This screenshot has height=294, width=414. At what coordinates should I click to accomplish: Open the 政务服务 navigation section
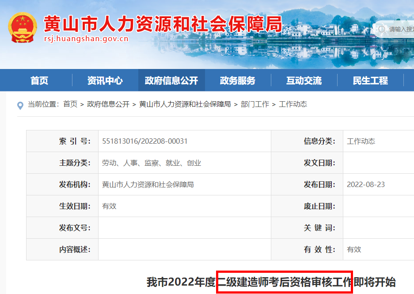(x=238, y=80)
